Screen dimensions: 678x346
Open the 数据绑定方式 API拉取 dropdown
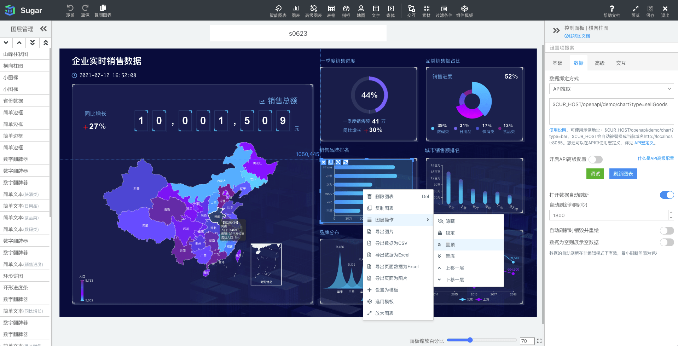click(x=611, y=89)
